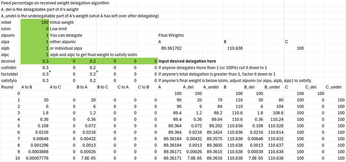Select the B_del column header cell
Screen dimensions: 346x162
pyautogui.click(x=253, y=87)
